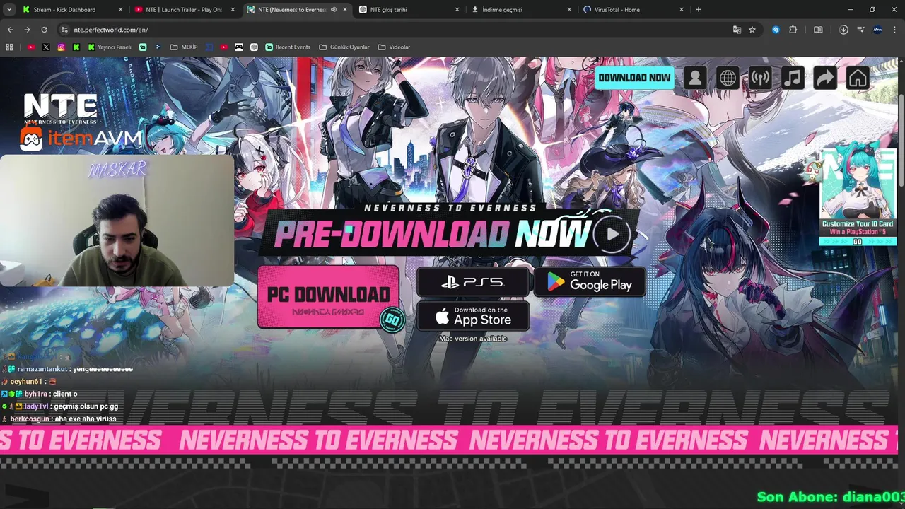Click the cyan DOWNLOAD NOW button
The image size is (905, 509).
tap(634, 78)
